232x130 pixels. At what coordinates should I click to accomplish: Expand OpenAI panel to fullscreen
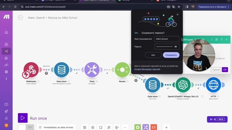[217, 39]
